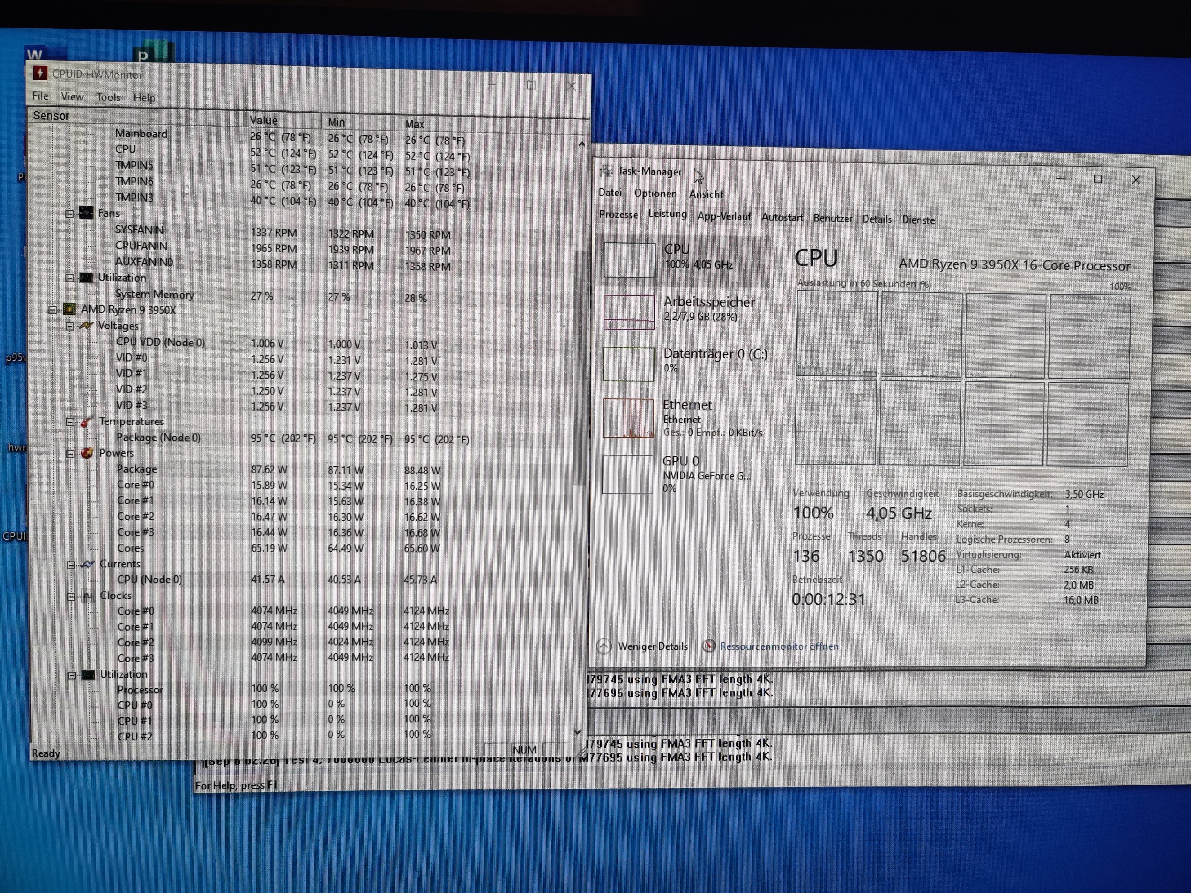
Task: Click the HWMonitor lightning bolt title icon
Action: pyautogui.click(x=40, y=73)
